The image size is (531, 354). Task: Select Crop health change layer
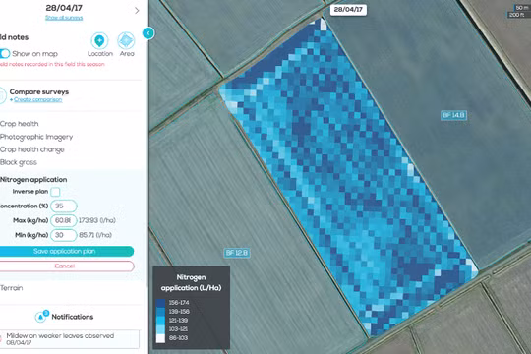[x=32, y=149]
